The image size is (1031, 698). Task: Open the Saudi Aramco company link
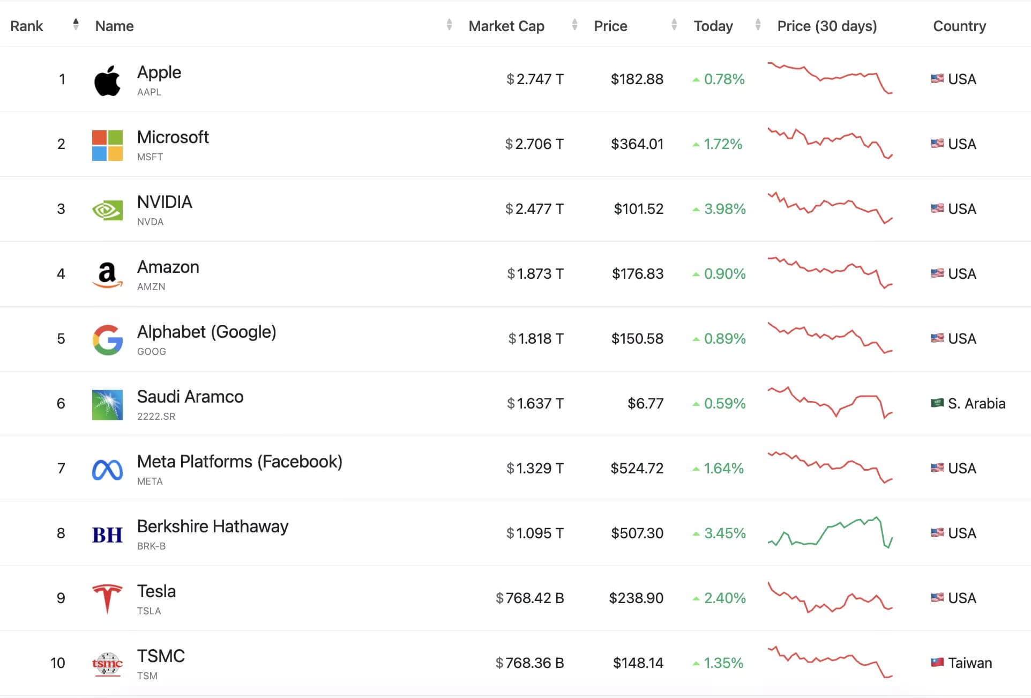[x=190, y=397]
